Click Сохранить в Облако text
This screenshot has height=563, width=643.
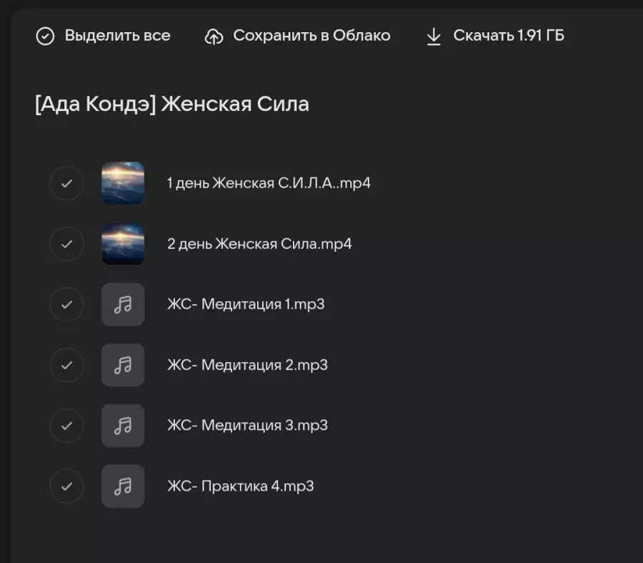[311, 36]
